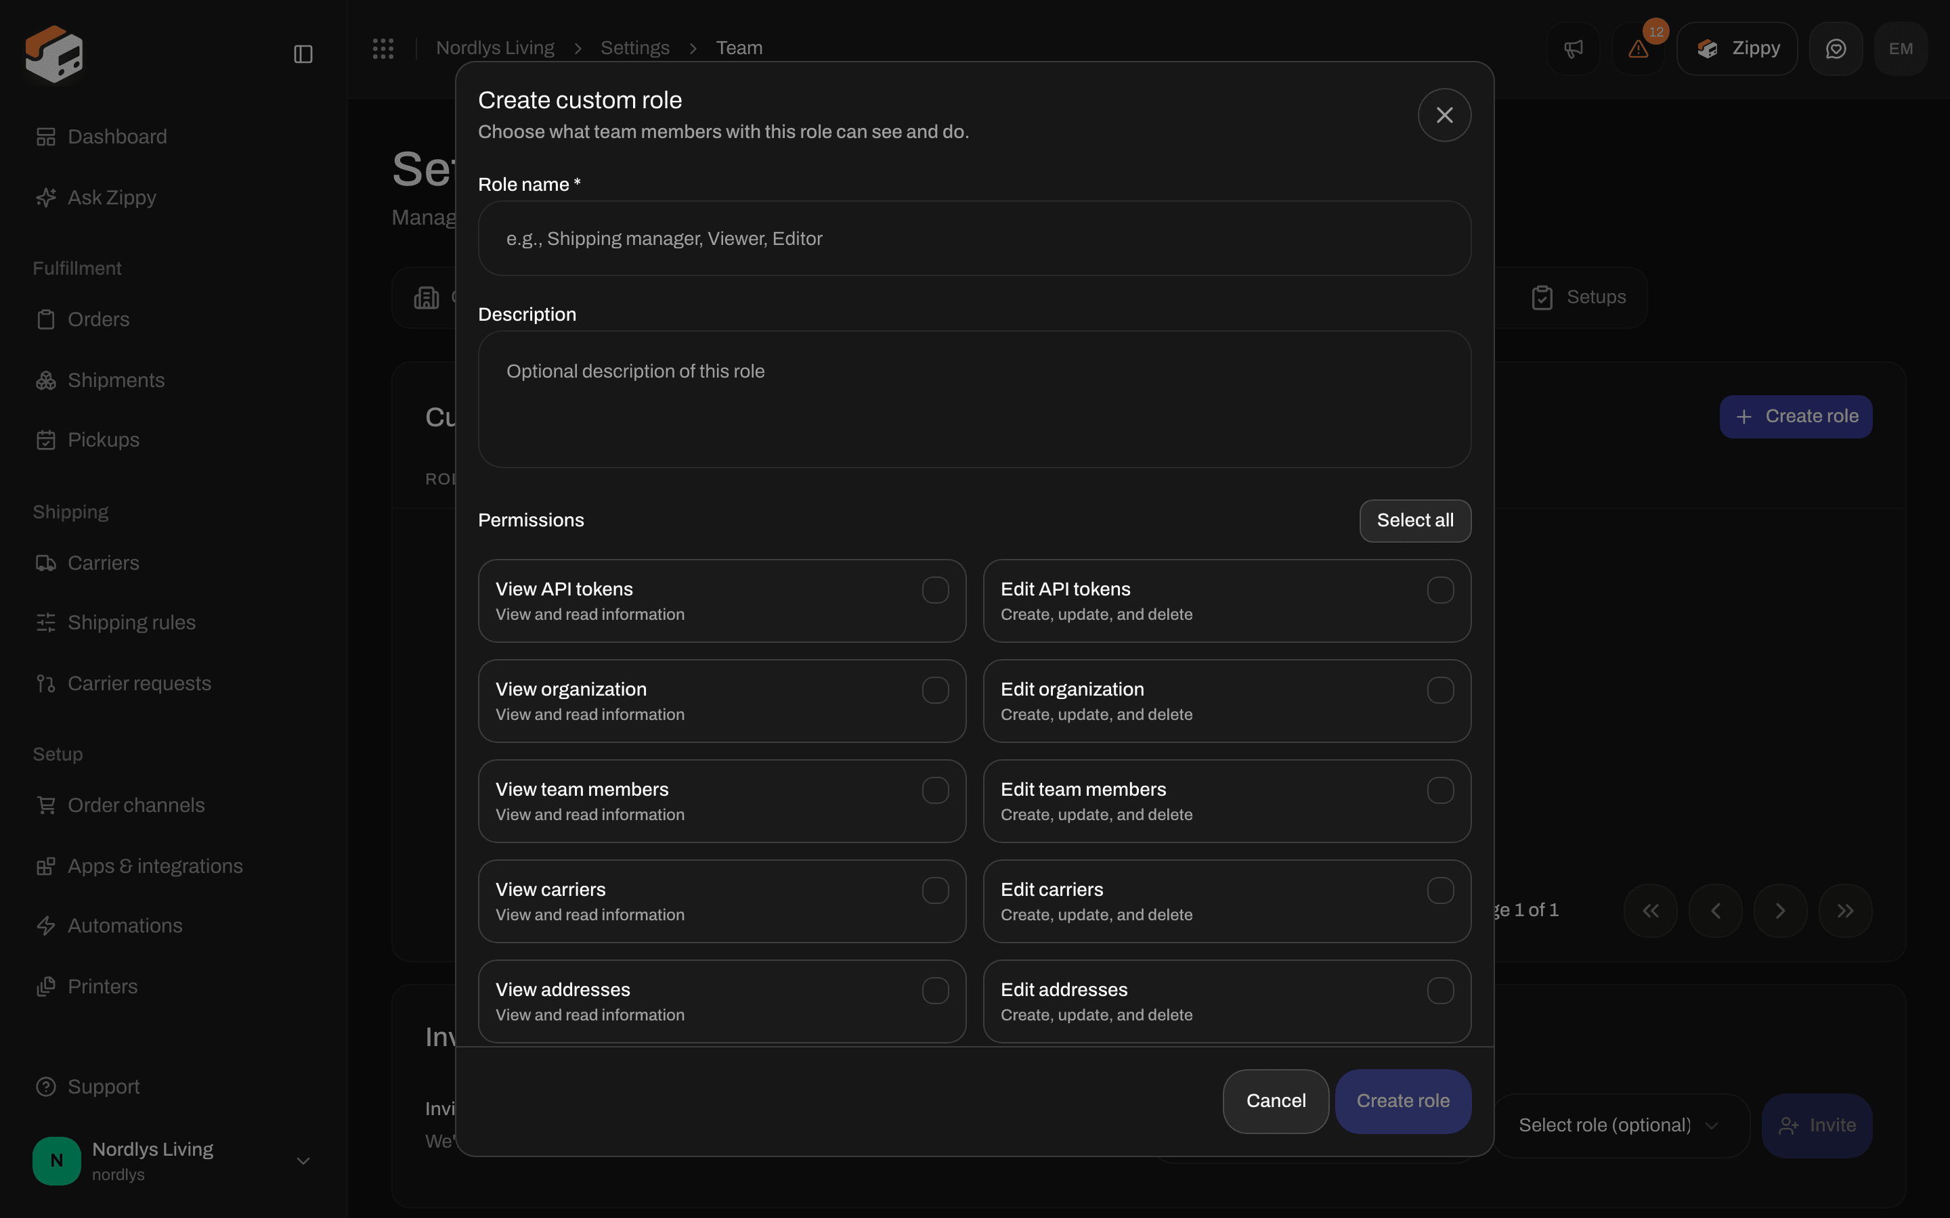
Task: Close the Create custom role dialog
Action: pos(1444,115)
